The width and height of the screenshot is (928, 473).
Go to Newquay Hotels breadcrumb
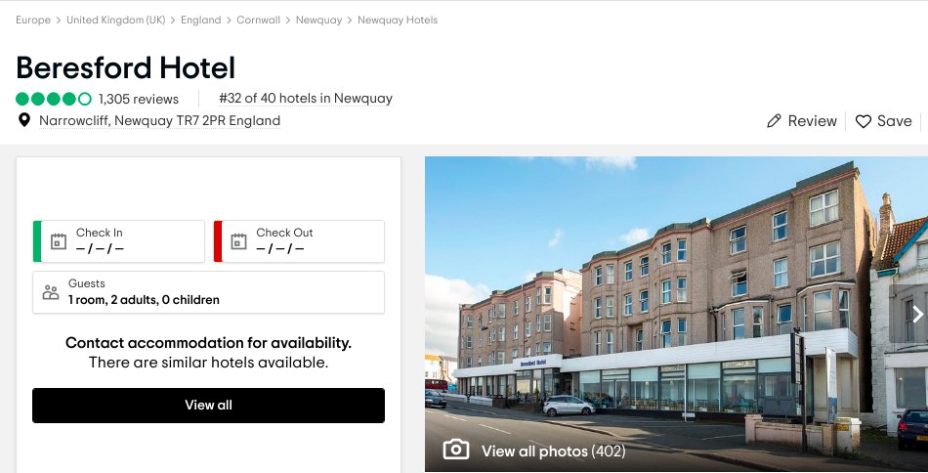point(398,21)
